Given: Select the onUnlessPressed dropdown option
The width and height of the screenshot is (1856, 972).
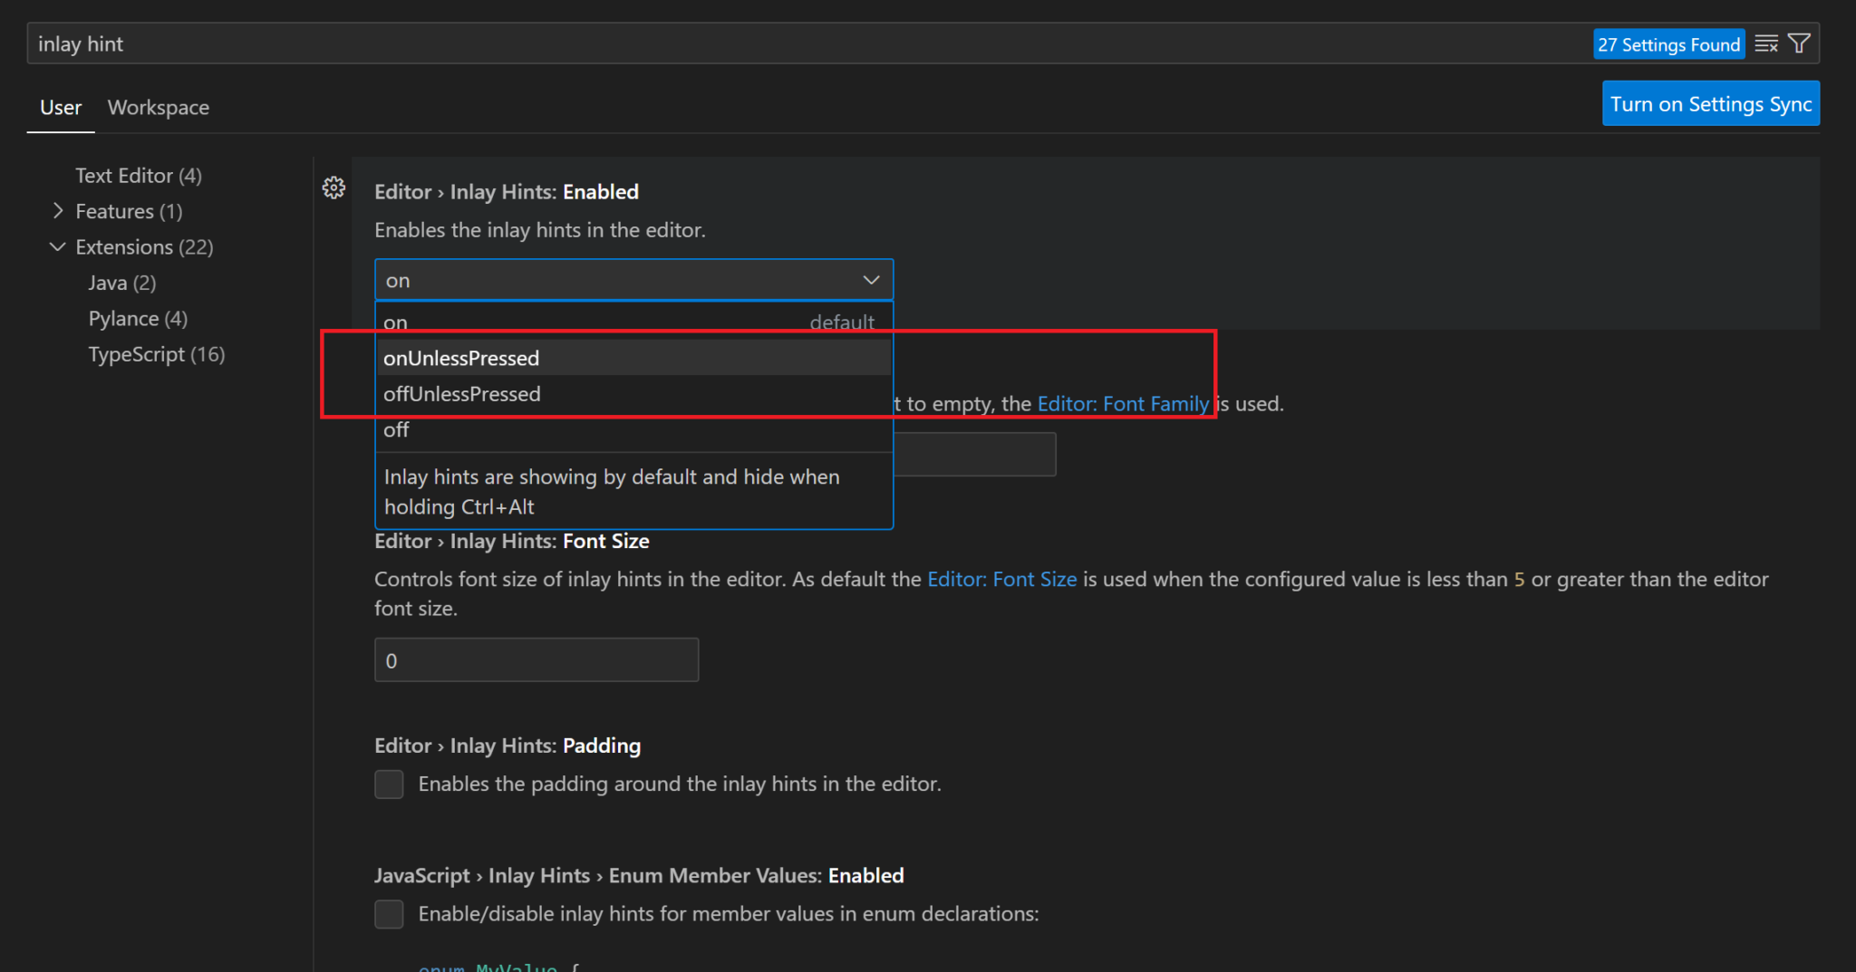Looking at the screenshot, I should (x=460, y=357).
